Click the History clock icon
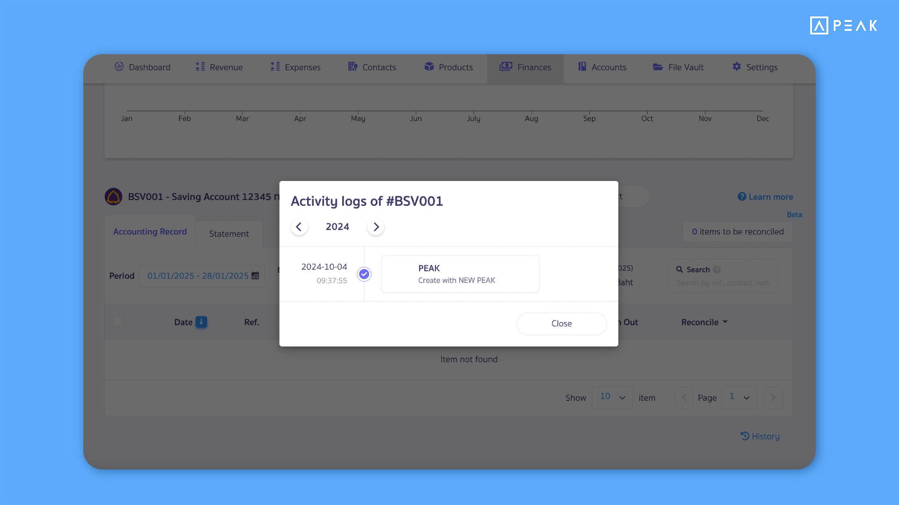 745,436
